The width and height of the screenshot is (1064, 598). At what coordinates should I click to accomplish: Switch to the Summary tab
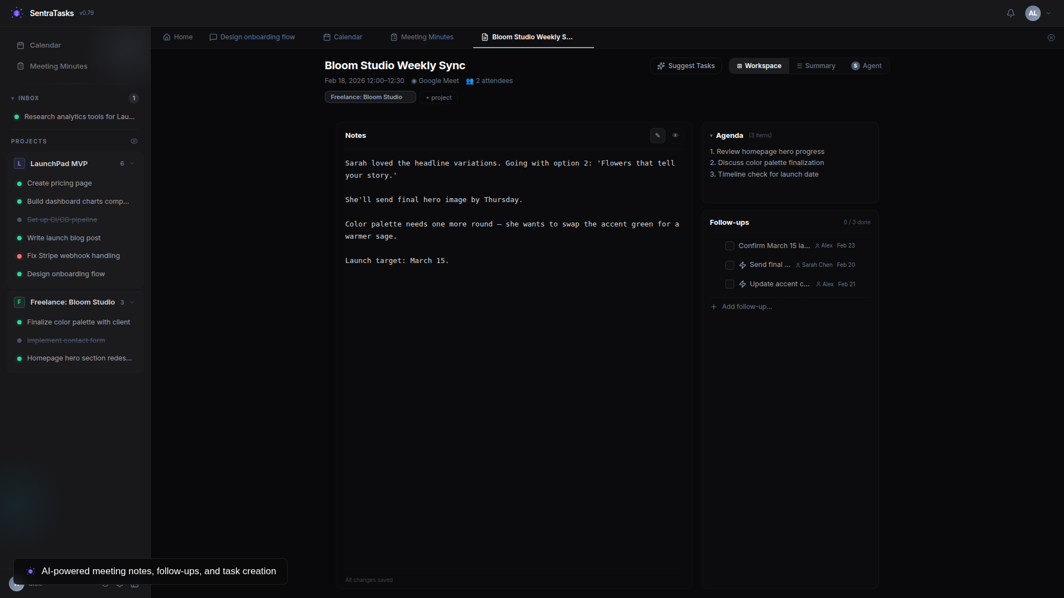[816, 66]
